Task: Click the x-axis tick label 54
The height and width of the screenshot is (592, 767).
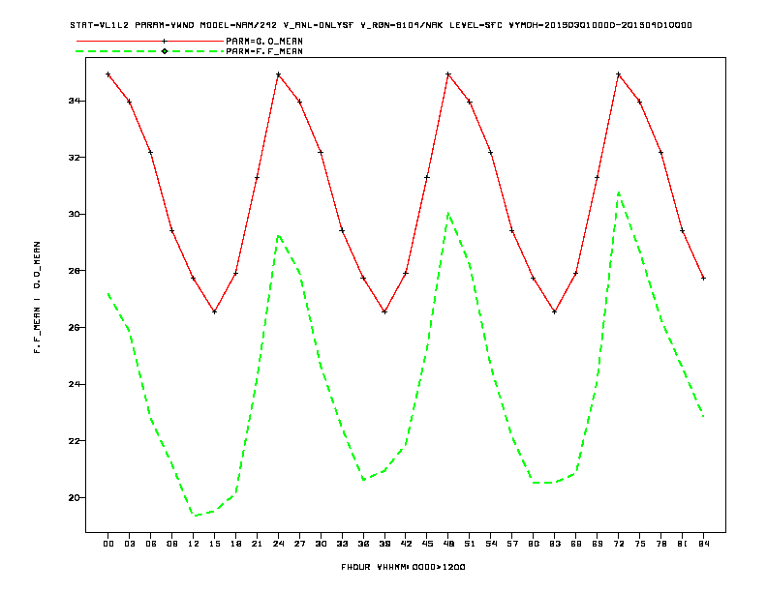Action: click(491, 544)
